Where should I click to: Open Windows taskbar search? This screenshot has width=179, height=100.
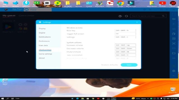[x=8, y=99]
